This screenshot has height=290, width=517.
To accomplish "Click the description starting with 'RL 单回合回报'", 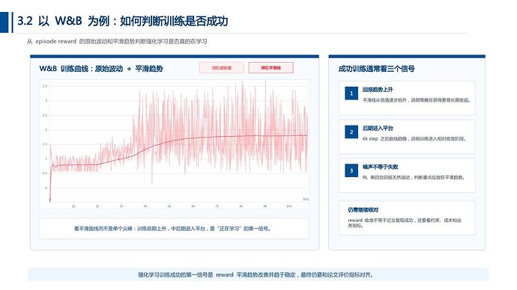I will coord(414,178).
